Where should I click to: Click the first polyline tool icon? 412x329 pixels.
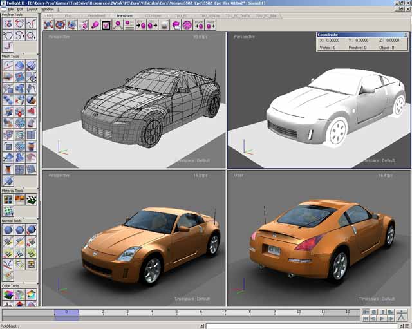[x=8, y=23]
